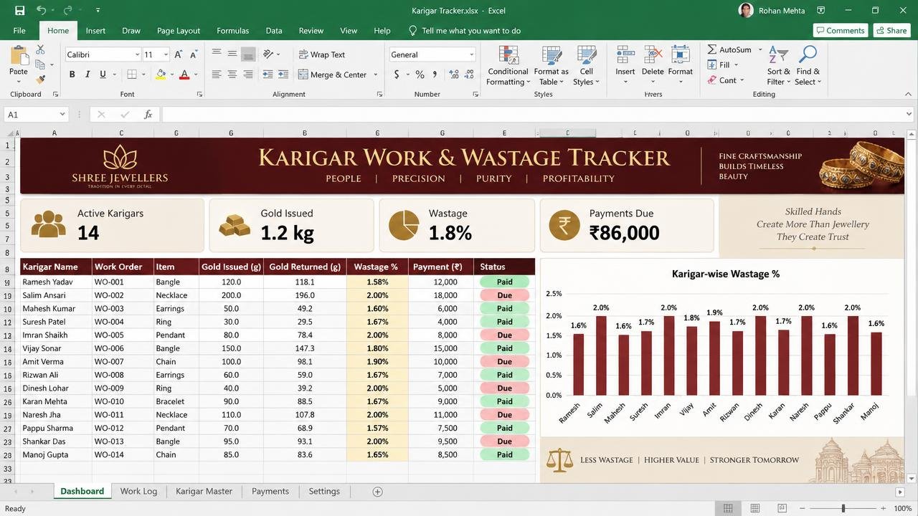The height and width of the screenshot is (516, 918).
Task: Click the Save icon in the title bar
Action: tap(19, 11)
